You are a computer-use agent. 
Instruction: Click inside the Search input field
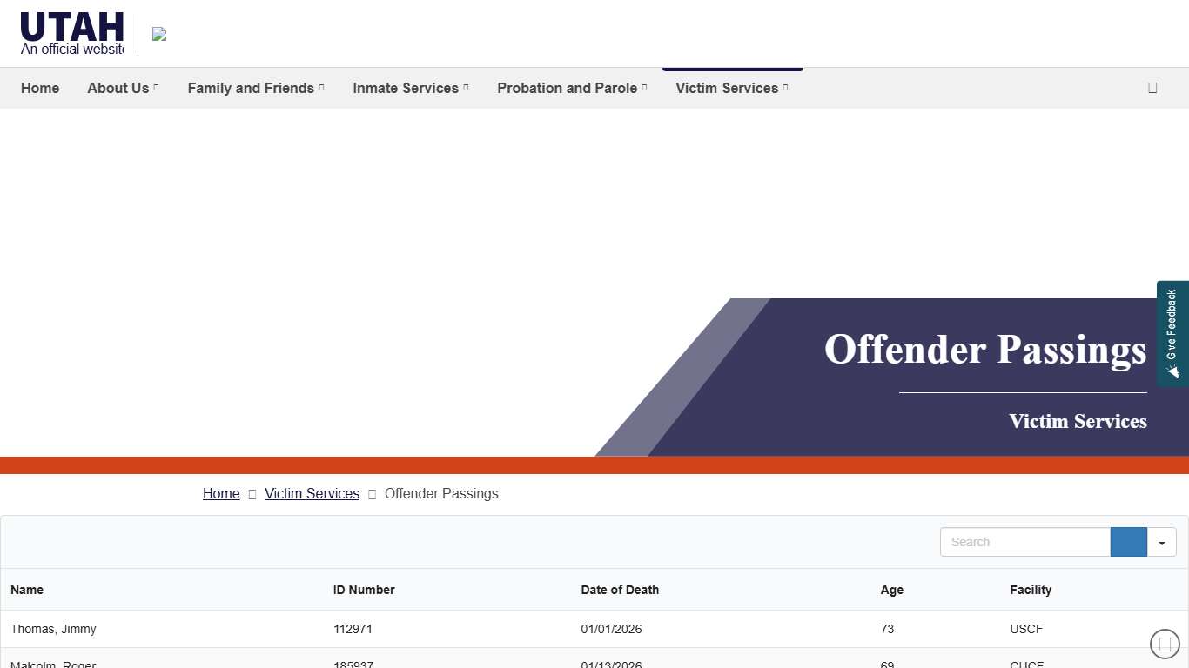1025,542
